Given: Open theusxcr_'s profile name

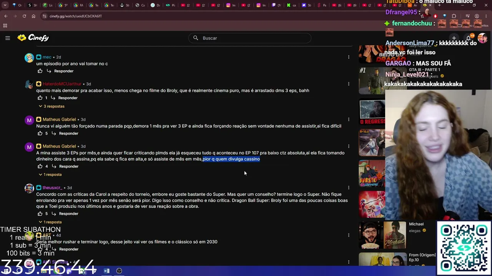Looking at the screenshot, I should pyautogui.click(x=52, y=188).
